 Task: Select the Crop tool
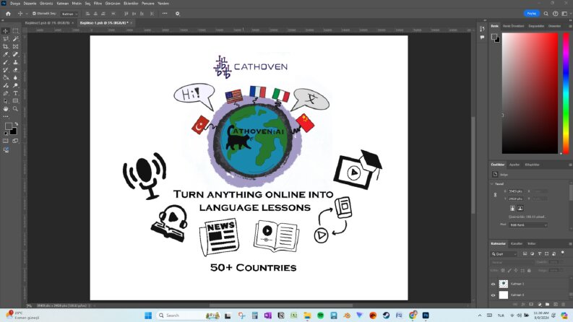coord(6,47)
